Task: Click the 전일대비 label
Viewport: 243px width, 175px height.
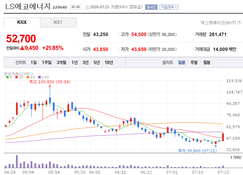Action: 13,48
